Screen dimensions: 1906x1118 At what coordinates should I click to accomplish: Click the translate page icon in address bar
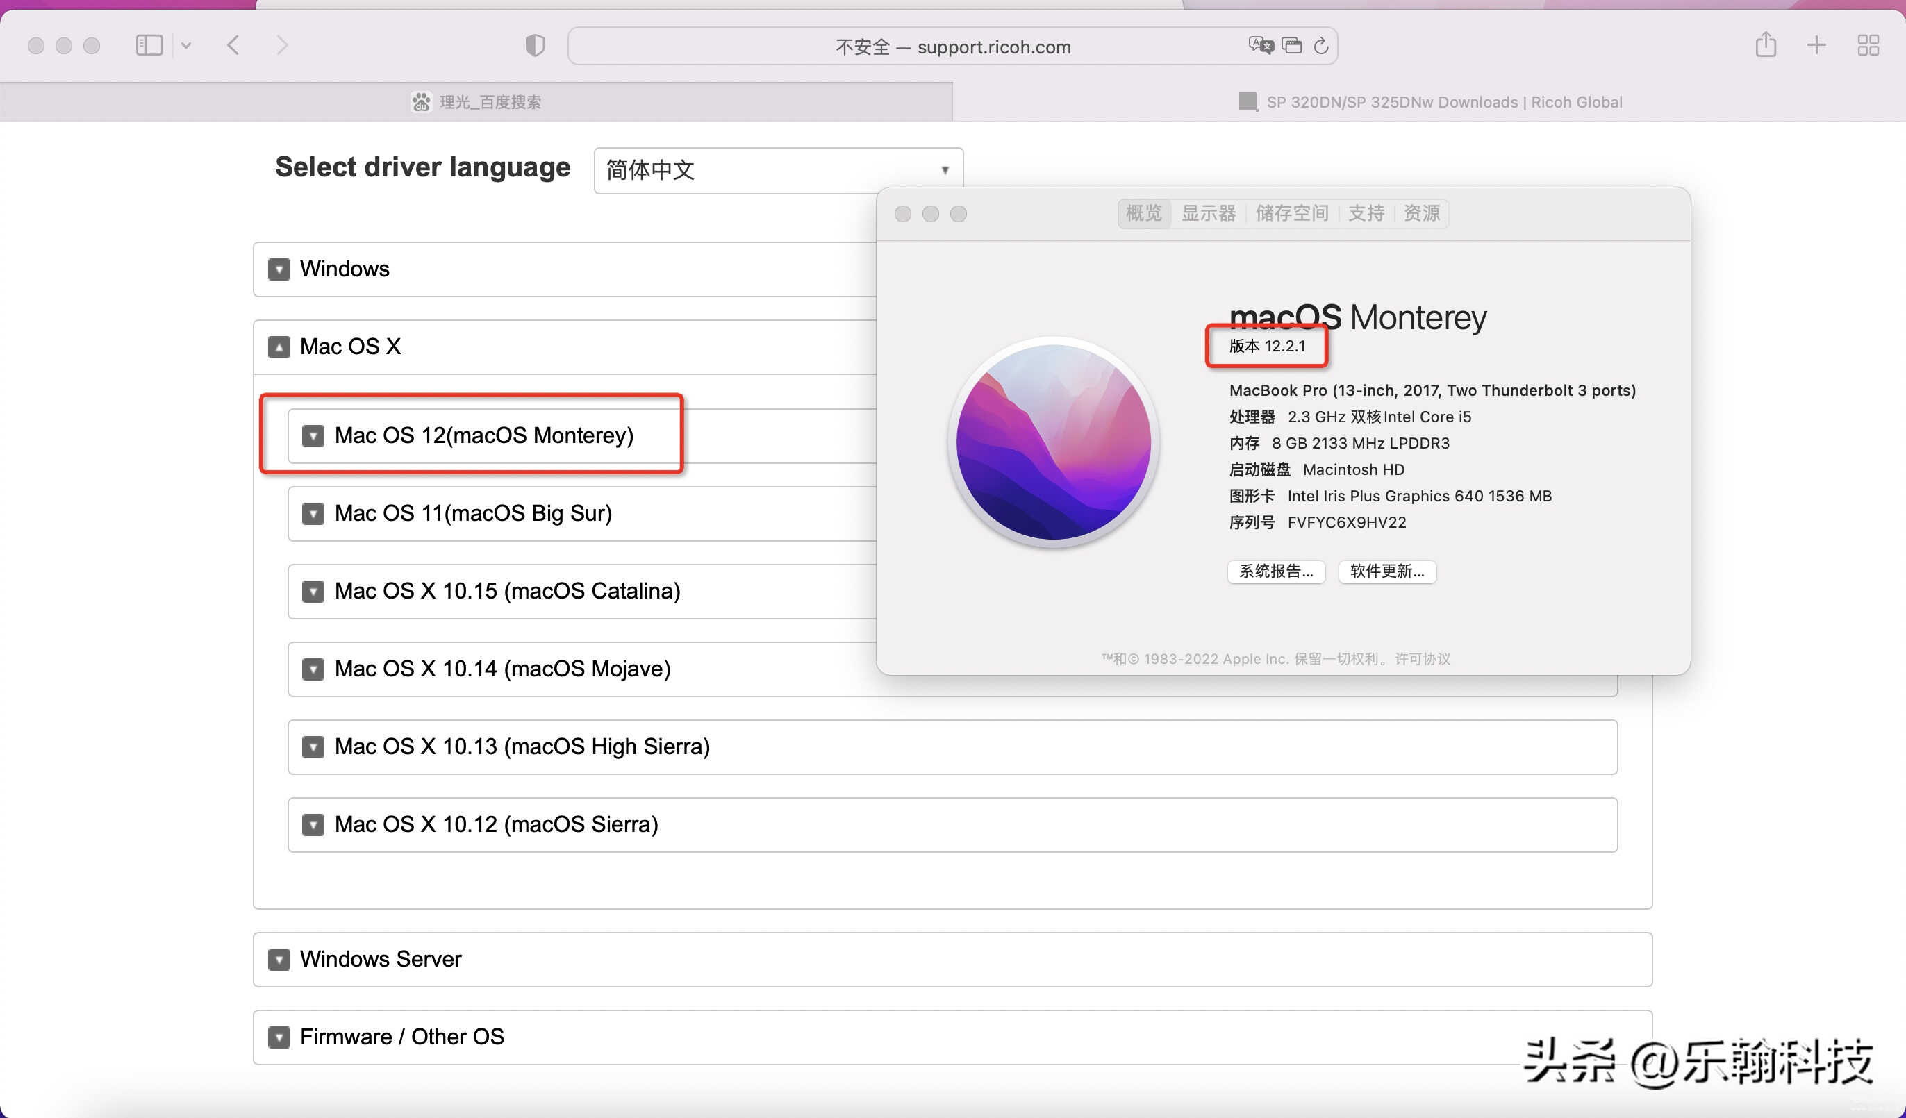coord(1260,45)
